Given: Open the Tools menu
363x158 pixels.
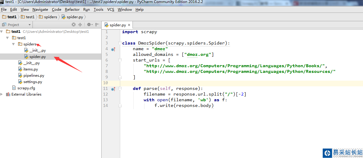Looking at the screenshot, I should (99, 10).
